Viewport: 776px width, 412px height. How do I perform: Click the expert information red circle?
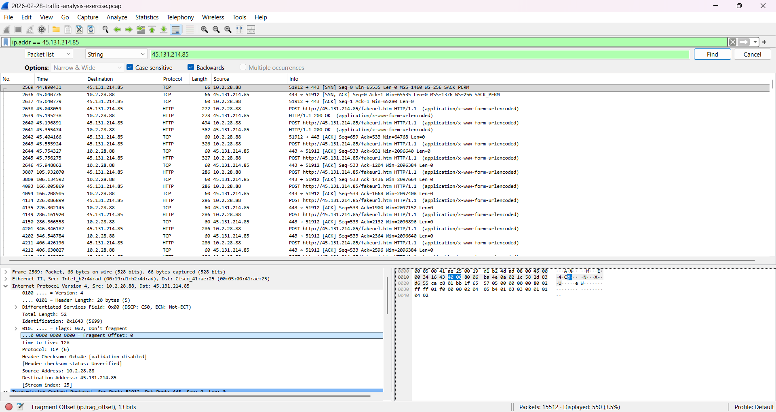(x=9, y=407)
